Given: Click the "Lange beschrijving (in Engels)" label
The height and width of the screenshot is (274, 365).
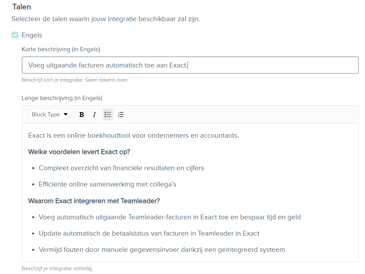Looking at the screenshot, I should point(62,98).
